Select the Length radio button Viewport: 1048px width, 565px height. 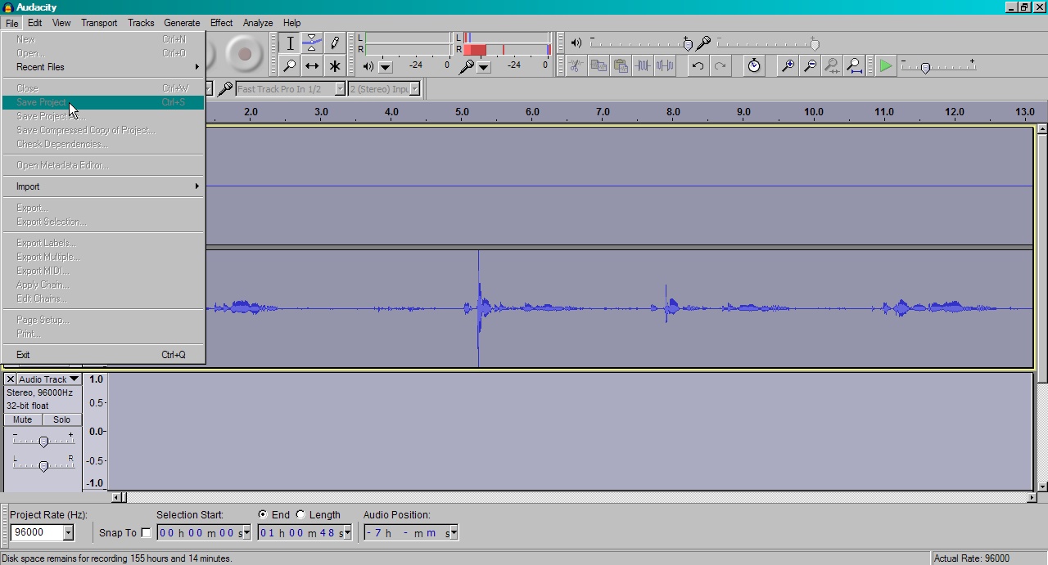(300, 514)
